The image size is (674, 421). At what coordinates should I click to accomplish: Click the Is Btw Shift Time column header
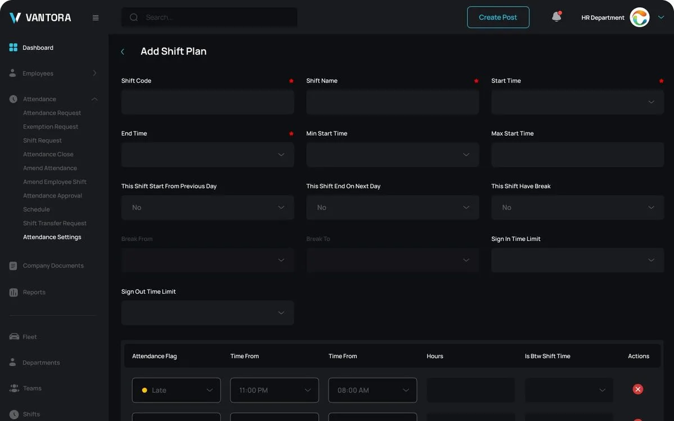[x=548, y=356]
